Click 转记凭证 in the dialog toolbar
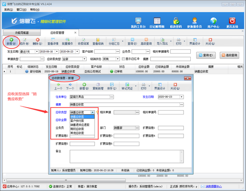This screenshot has height=191, width=246. 127,86
